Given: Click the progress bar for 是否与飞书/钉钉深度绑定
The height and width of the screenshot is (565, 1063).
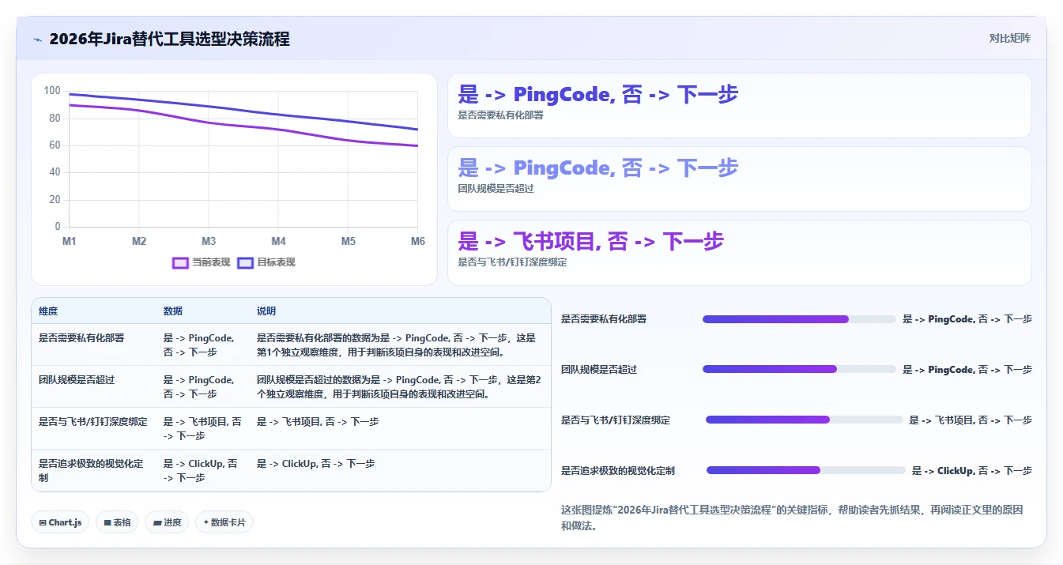Looking at the screenshot, I should pos(804,420).
